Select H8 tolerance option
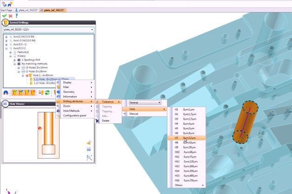 186,142
